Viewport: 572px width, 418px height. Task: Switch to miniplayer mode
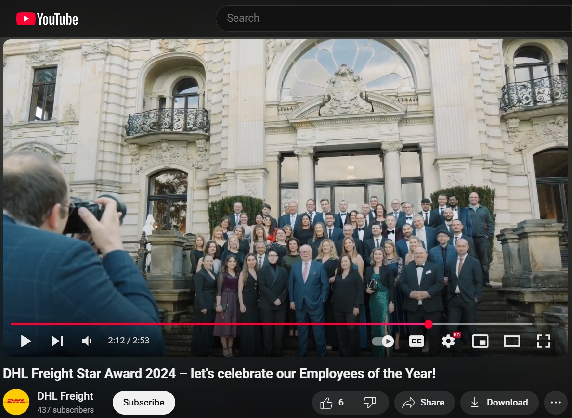(x=480, y=341)
